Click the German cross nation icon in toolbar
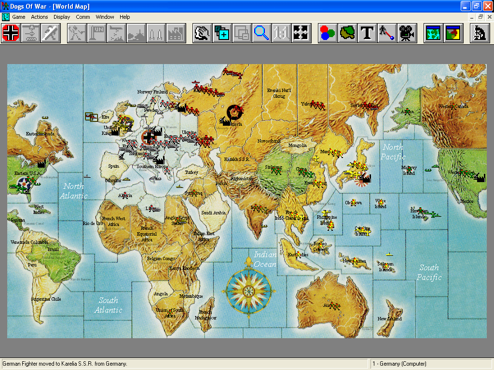This screenshot has width=494, height=370. (x=11, y=33)
